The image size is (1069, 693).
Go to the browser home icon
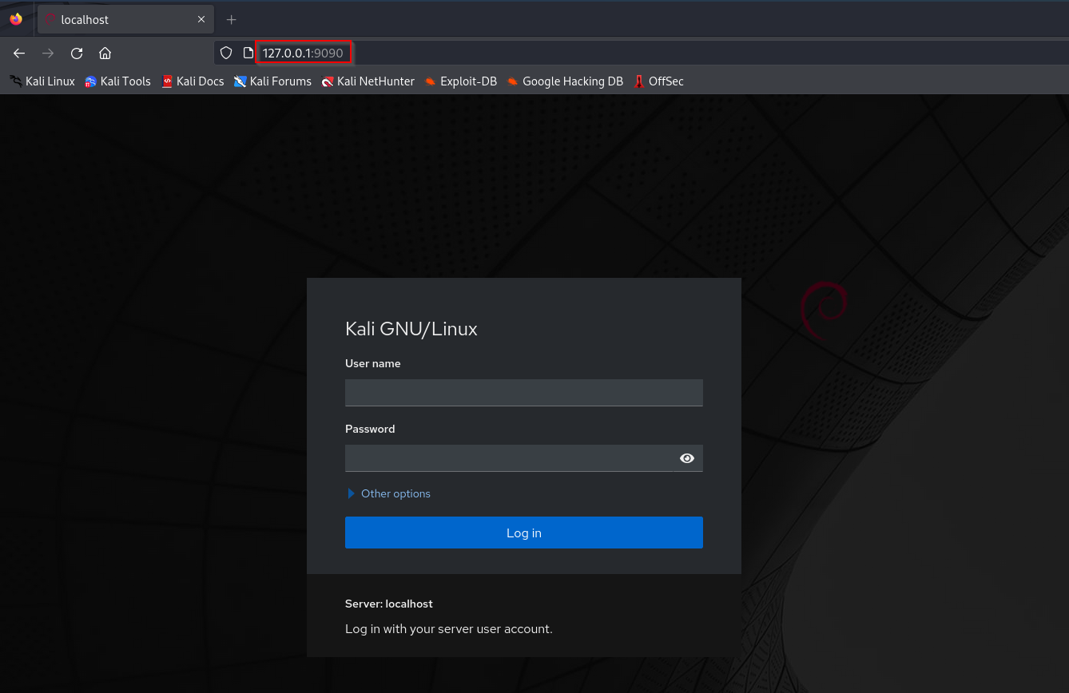point(105,53)
